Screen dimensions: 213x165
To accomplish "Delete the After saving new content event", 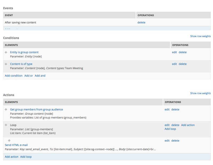I will click(141, 23).
